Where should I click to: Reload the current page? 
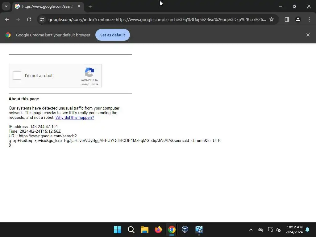pyautogui.click(x=29, y=19)
